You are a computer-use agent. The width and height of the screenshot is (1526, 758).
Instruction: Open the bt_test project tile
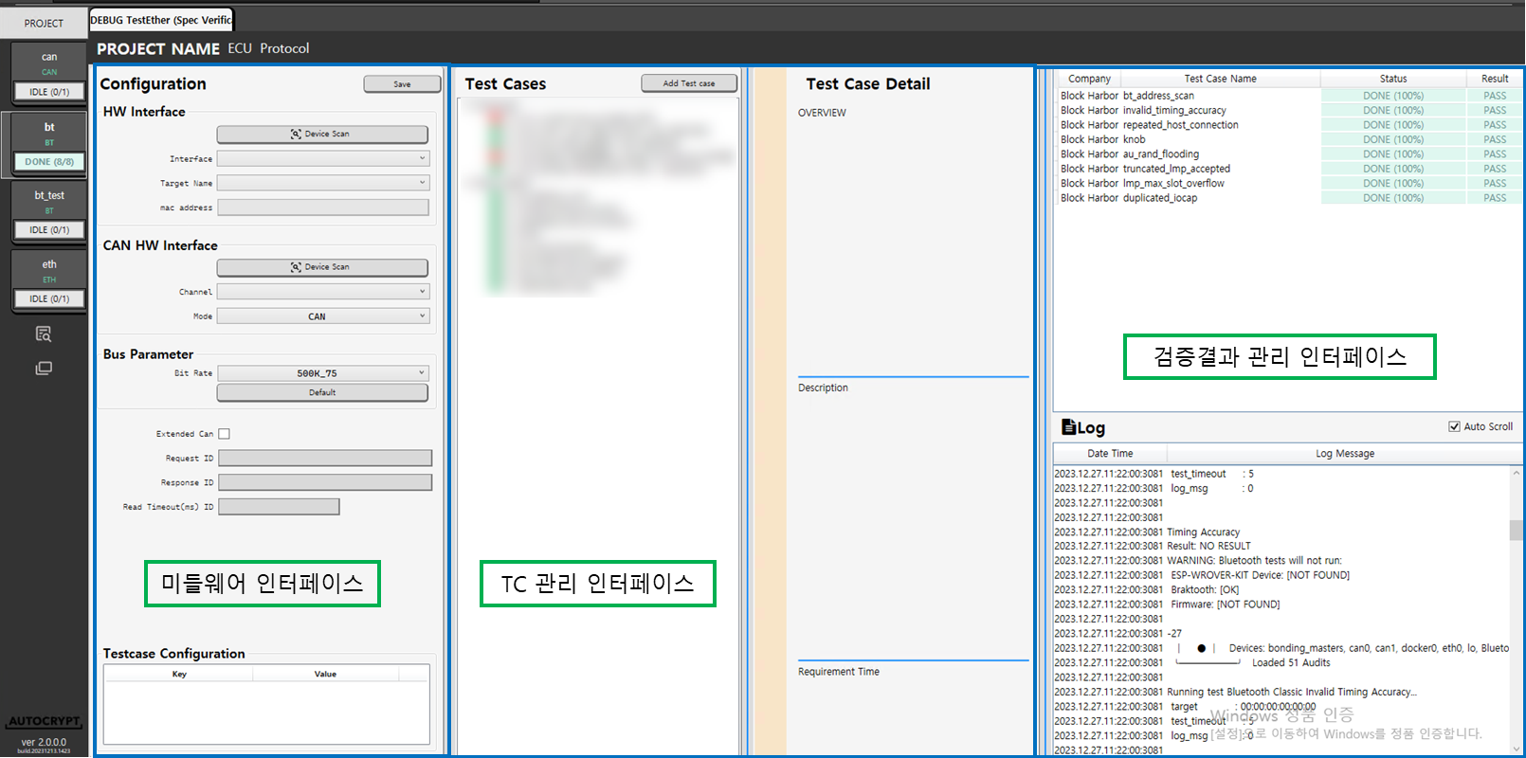[x=49, y=212]
